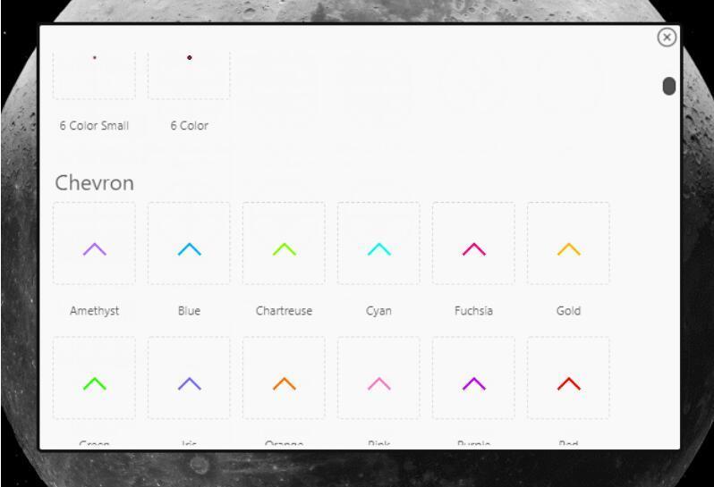This screenshot has height=487, width=714.
Task: Click the Fuchsia label
Action: (473, 311)
